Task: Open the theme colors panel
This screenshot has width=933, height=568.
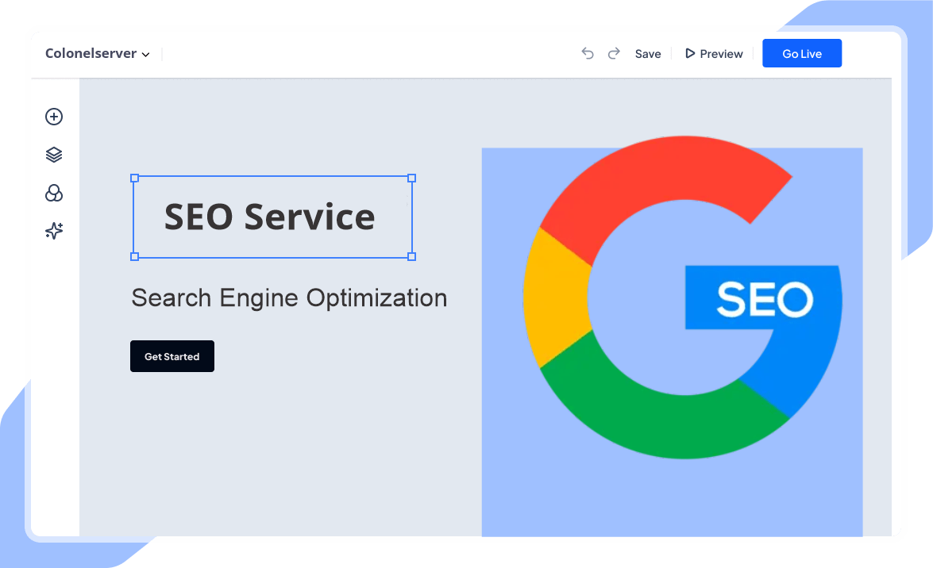Action: click(x=53, y=193)
